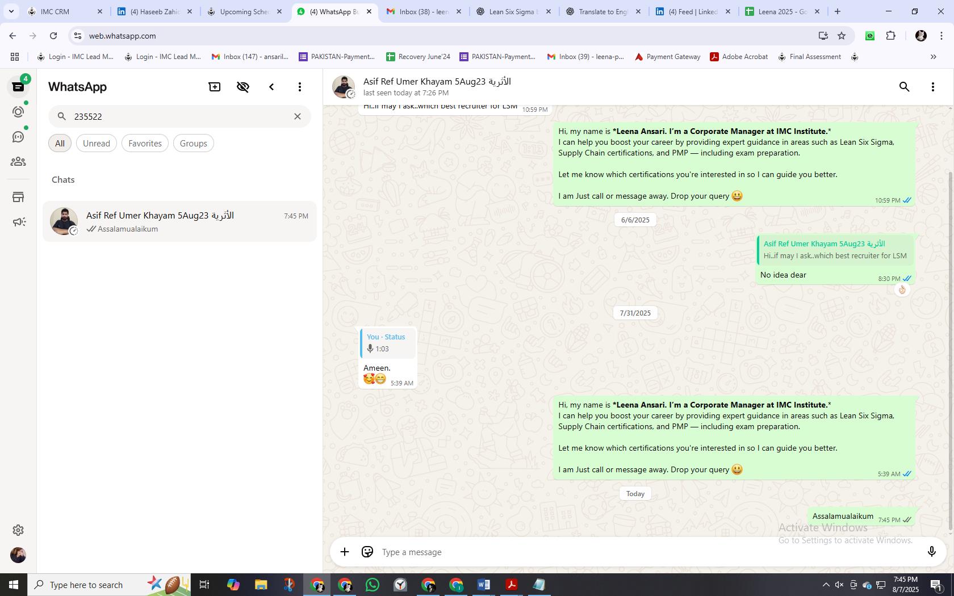The width and height of the screenshot is (954, 596).
Task: Select the Favorites filter chip
Action: 145,143
